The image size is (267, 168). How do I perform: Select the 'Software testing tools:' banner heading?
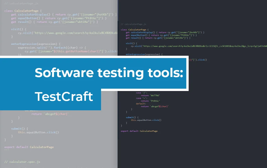pos(109,73)
